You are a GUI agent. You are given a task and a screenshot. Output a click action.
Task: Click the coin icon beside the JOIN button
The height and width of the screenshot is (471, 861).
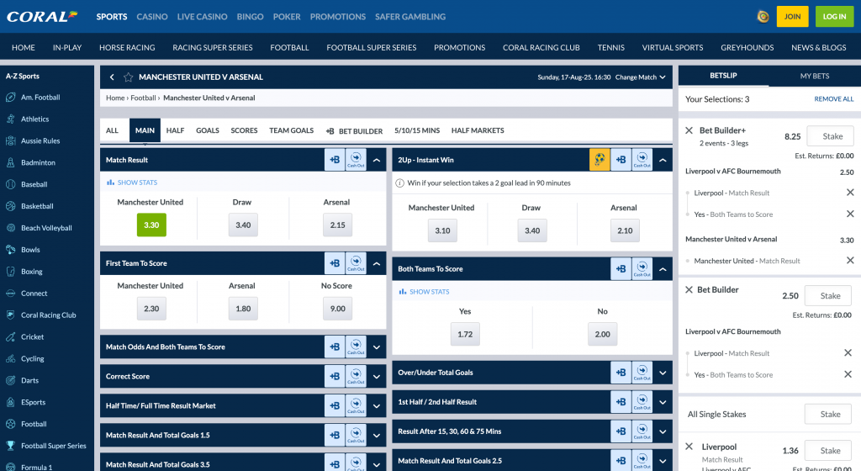pos(763,17)
